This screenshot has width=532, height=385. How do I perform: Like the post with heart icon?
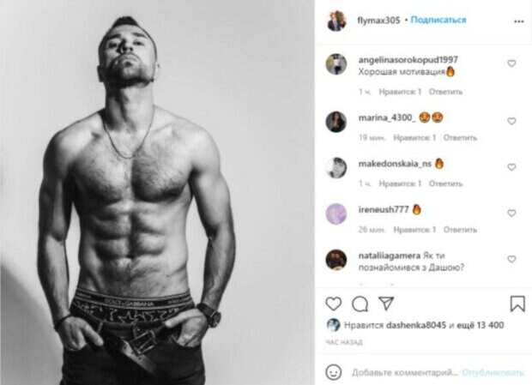334,304
